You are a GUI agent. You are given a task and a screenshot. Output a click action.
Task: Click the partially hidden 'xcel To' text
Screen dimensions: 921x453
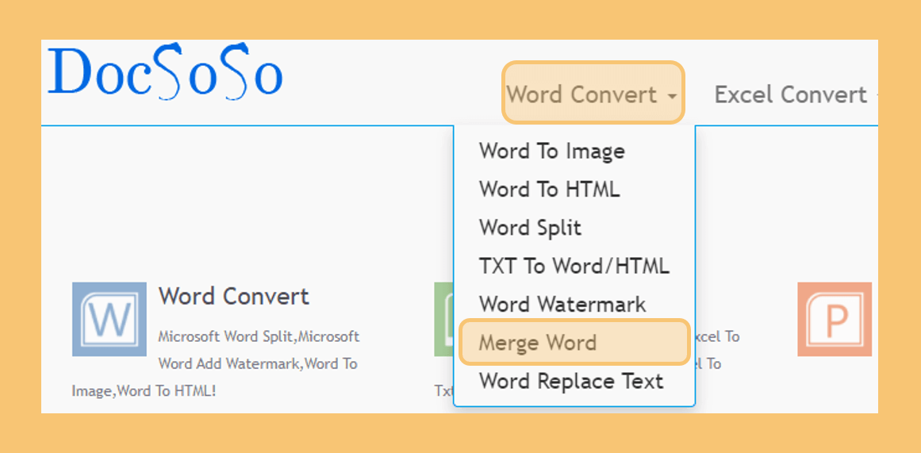(717, 336)
